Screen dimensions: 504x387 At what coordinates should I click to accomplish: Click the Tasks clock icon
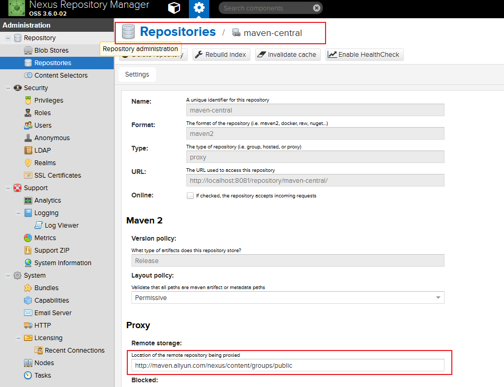(28, 376)
